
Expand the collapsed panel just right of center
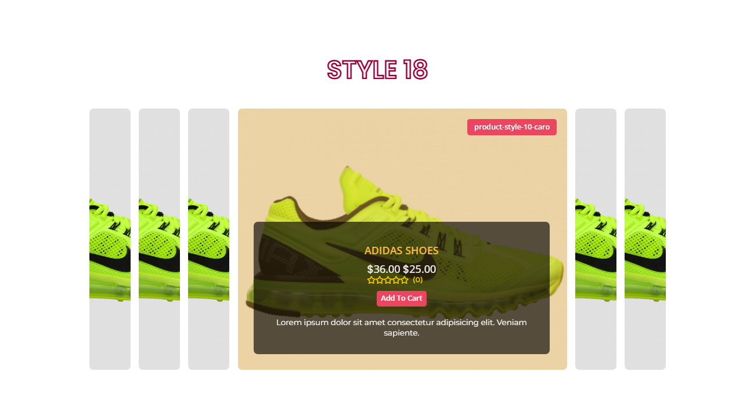(596, 239)
